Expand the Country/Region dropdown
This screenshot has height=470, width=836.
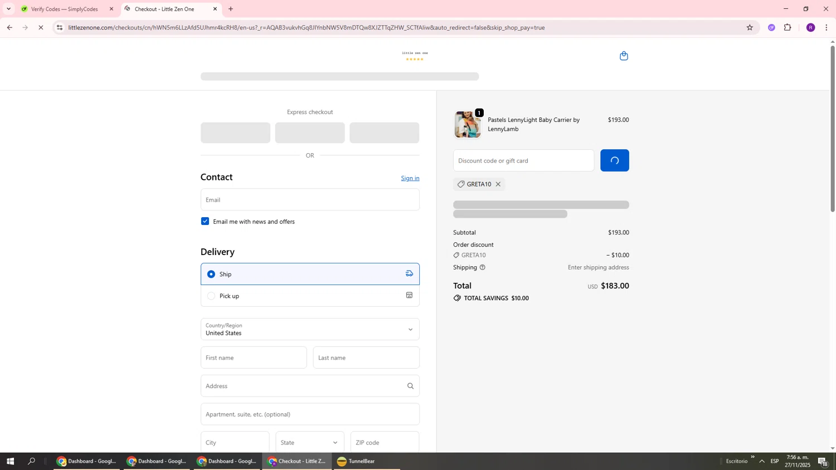tap(310, 329)
